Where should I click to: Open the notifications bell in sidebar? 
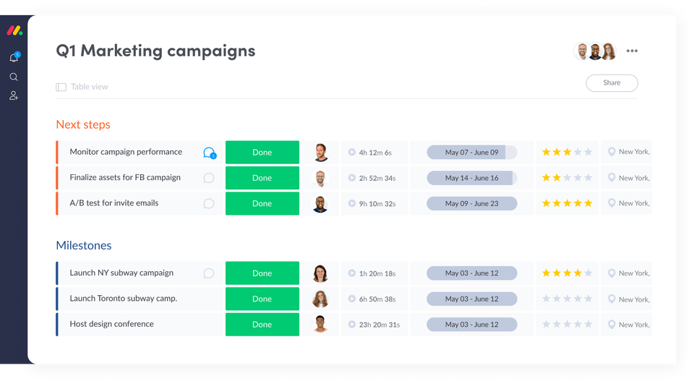[x=14, y=58]
